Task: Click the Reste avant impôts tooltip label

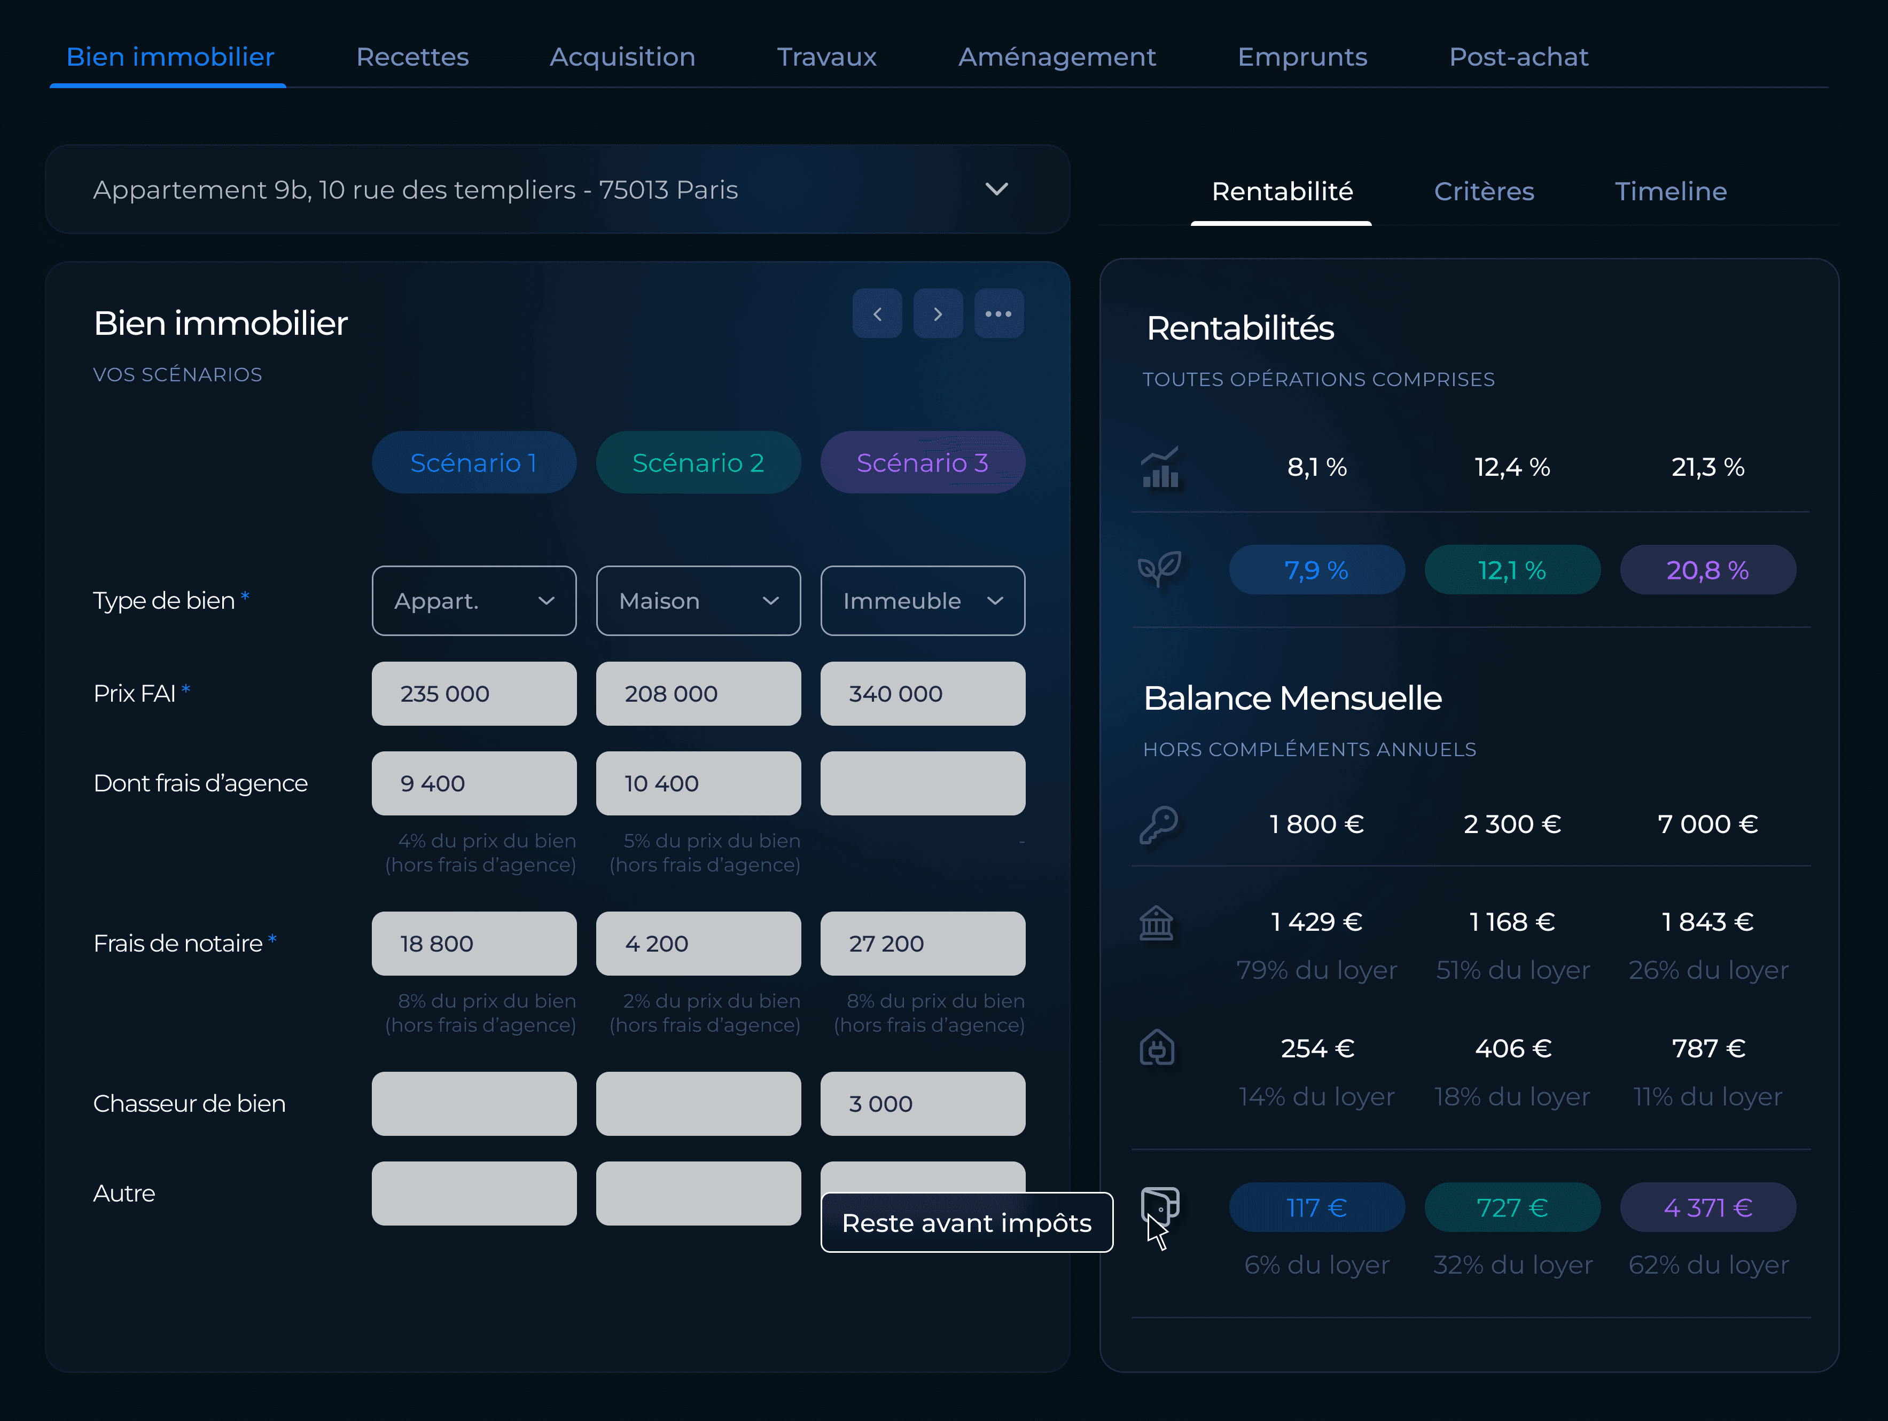Action: (x=966, y=1222)
